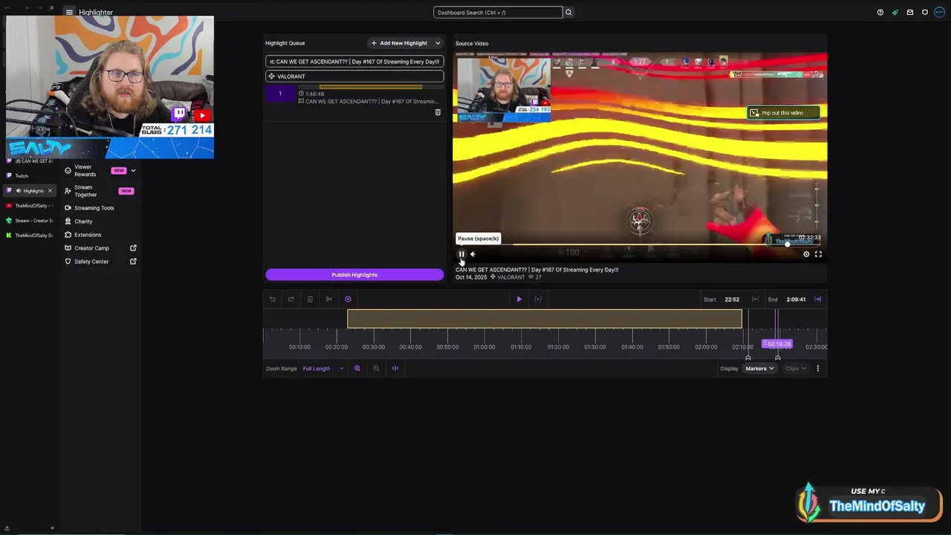This screenshot has height=535, width=951.
Task: Click the VALORANT game link under video
Action: 510,277
